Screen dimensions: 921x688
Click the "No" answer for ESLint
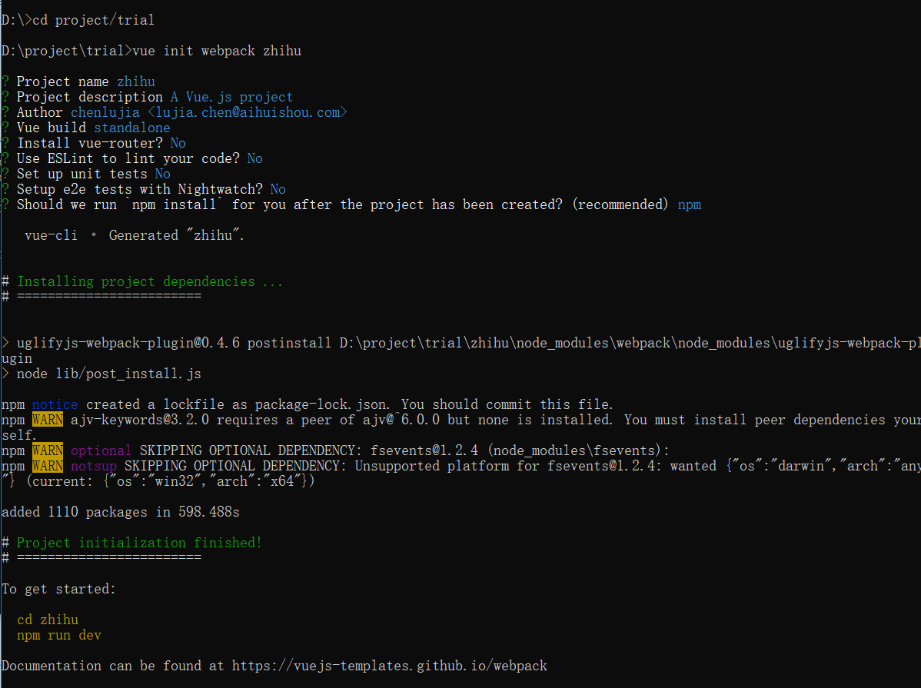[255, 158]
